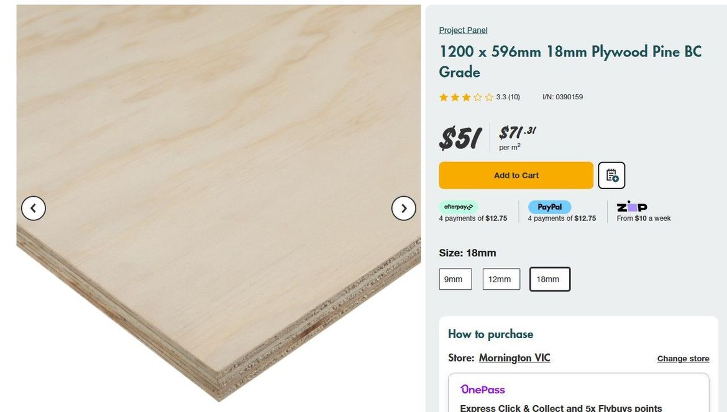
Task: Click the OnePass logo
Action: click(x=482, y=390)
